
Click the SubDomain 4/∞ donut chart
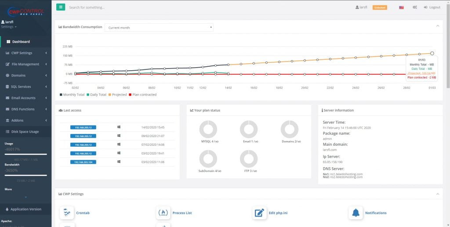[x=208, y=159]
